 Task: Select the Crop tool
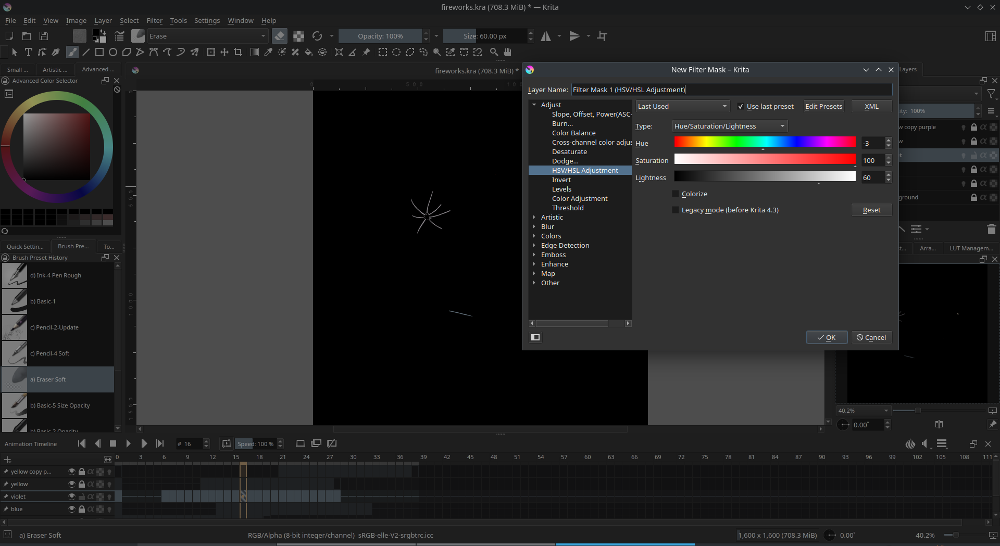238,52
